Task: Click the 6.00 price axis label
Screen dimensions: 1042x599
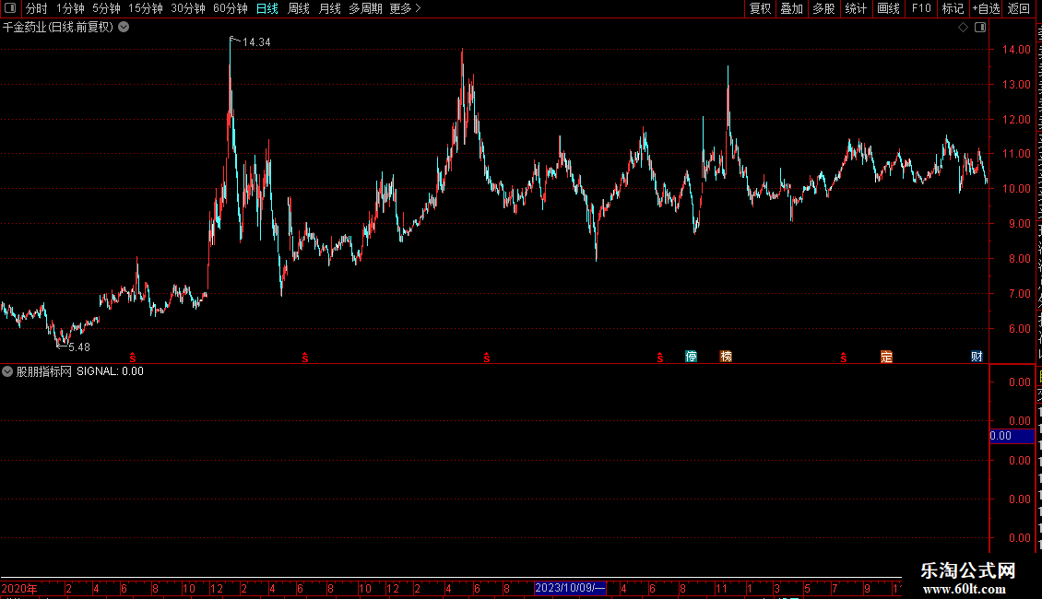Action: (x=1019, y=329)
